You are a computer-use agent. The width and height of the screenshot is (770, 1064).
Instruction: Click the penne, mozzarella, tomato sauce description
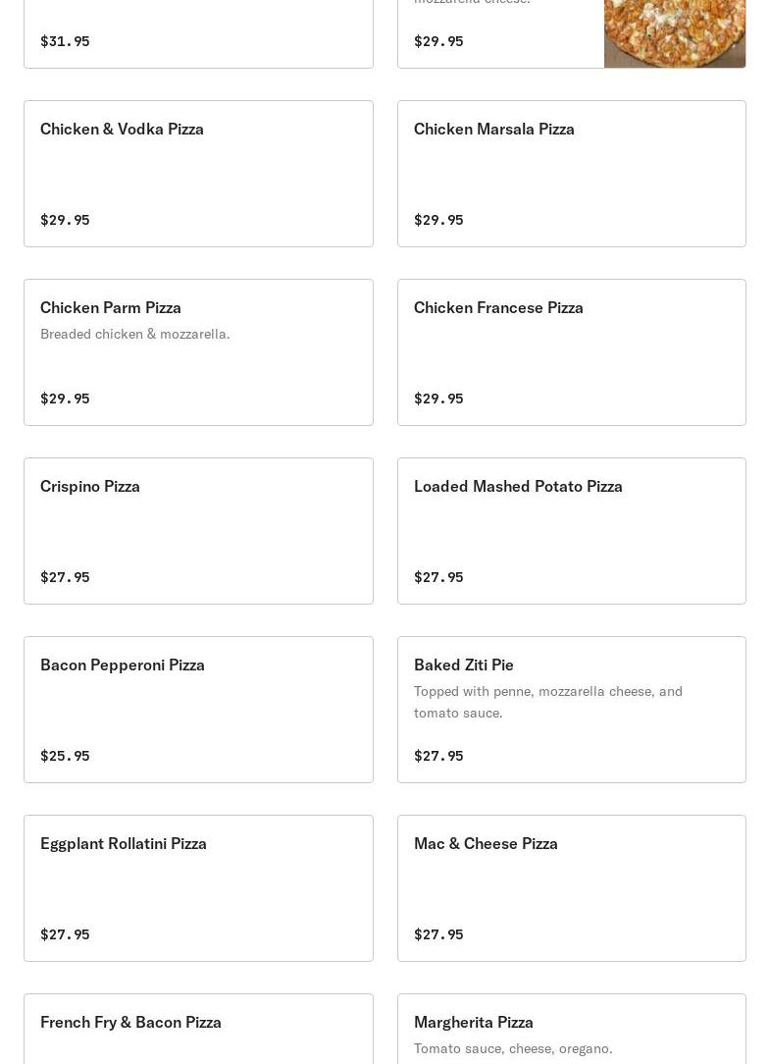548,702
